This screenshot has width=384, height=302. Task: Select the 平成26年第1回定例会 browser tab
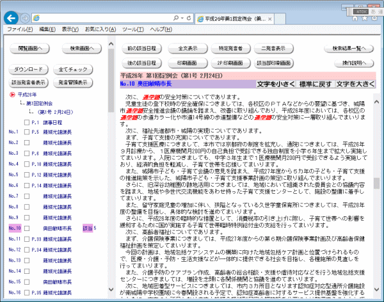pyautogui.click(x=234, y=19)
